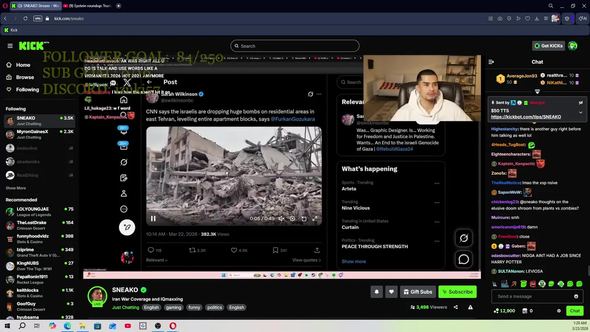The width and height of the screenshot is (590, 332).
Task: Pause the embedded tweet video
Action: click(x=153, y=219)
